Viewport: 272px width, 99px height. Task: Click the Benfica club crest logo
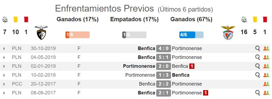[x=228, y=33]
